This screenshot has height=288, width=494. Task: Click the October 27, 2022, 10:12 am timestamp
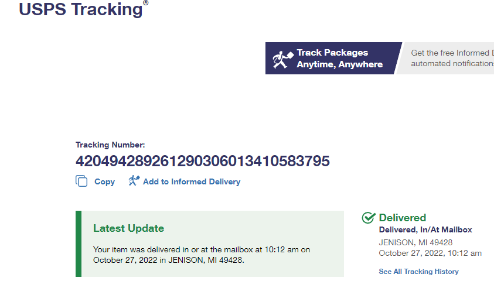pyautogui.click(x=430, y=253)
